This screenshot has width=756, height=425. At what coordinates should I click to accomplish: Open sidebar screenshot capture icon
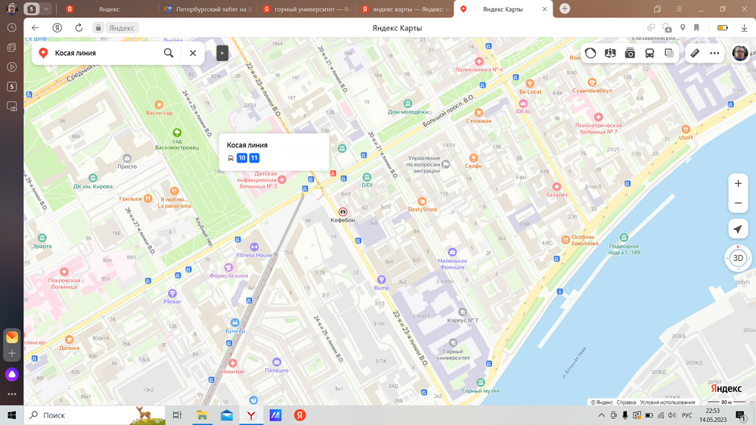point(12,107)
